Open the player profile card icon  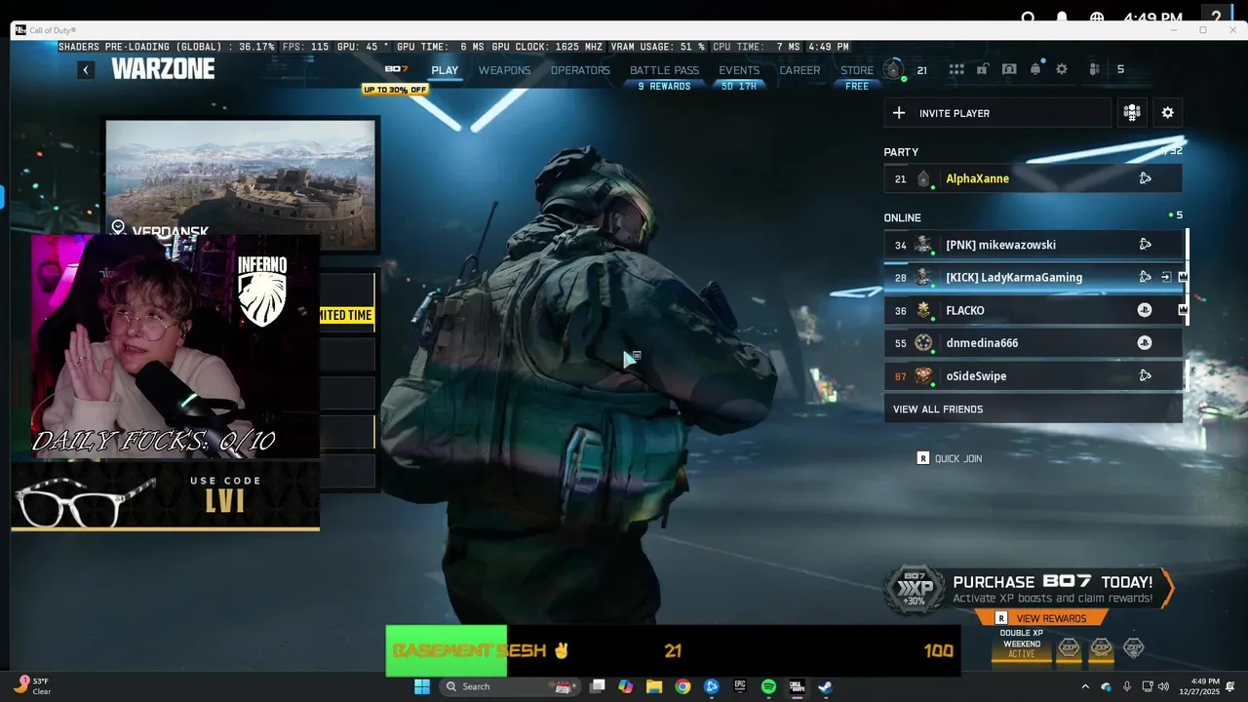(1009, 69)
